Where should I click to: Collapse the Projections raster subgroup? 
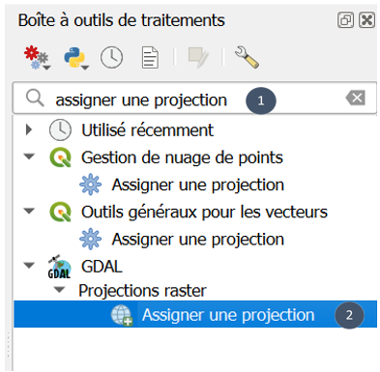tap(59, 290)
